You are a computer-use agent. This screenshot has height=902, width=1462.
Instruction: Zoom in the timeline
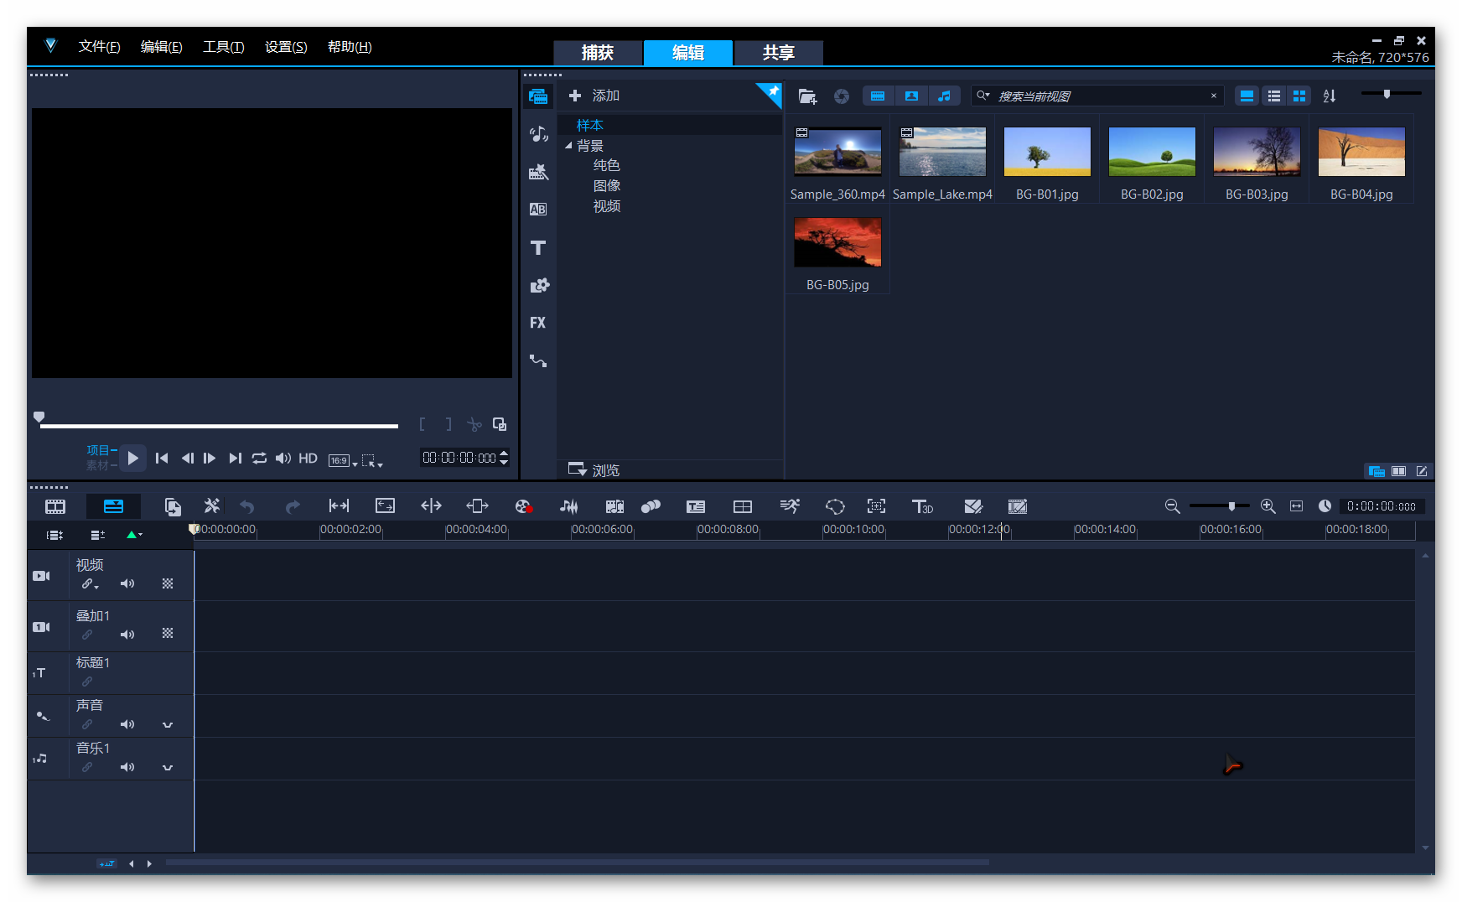[1268, 506]
